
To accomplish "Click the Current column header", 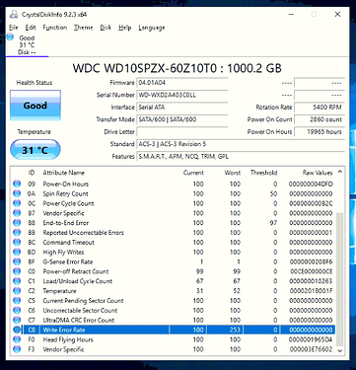I will coord(193,173).
